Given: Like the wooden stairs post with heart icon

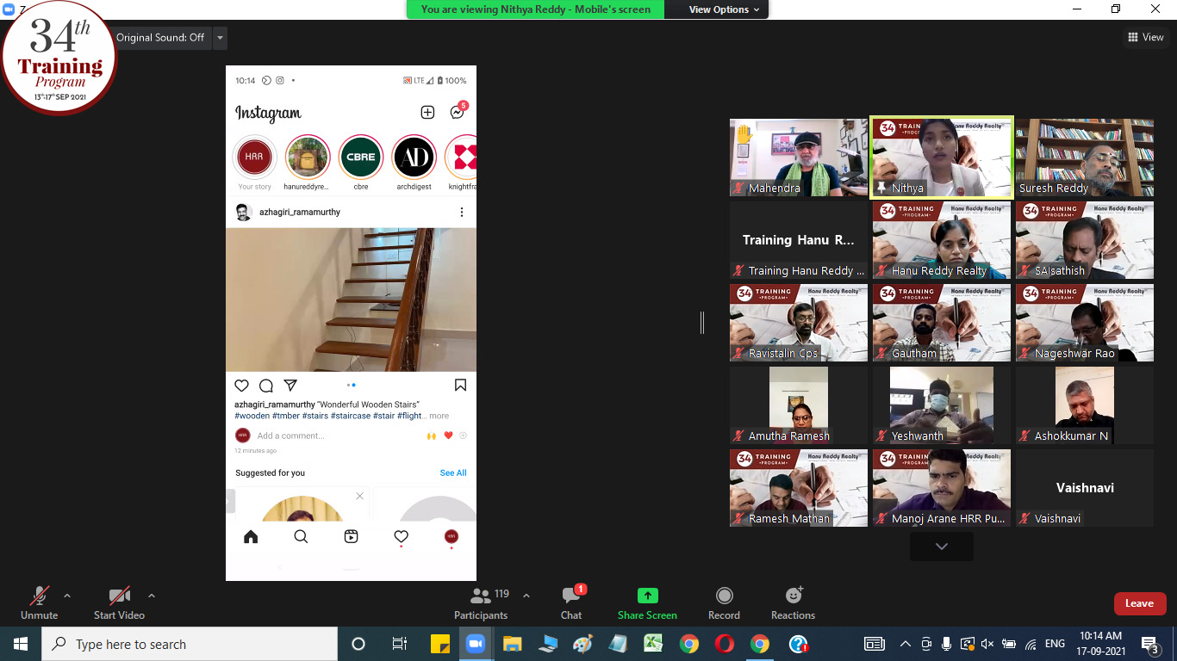Looking at the screenshot, I should 242,386.
